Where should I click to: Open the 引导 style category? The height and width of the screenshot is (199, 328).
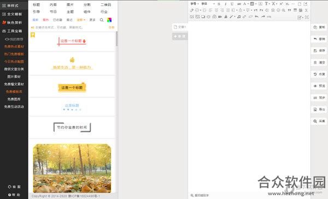point(36,11)
